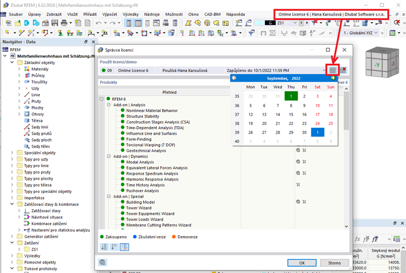The image size is (406, 273).
Task: Open the CAD-BIM menu
Action: point(212,14)
